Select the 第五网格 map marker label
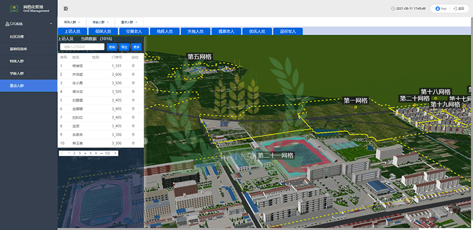Screen dimensions: 473x230 (200, 57)
